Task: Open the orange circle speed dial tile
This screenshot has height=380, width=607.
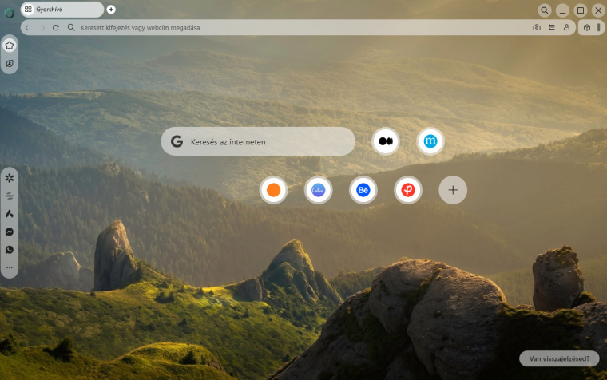Action: [274, 190]
